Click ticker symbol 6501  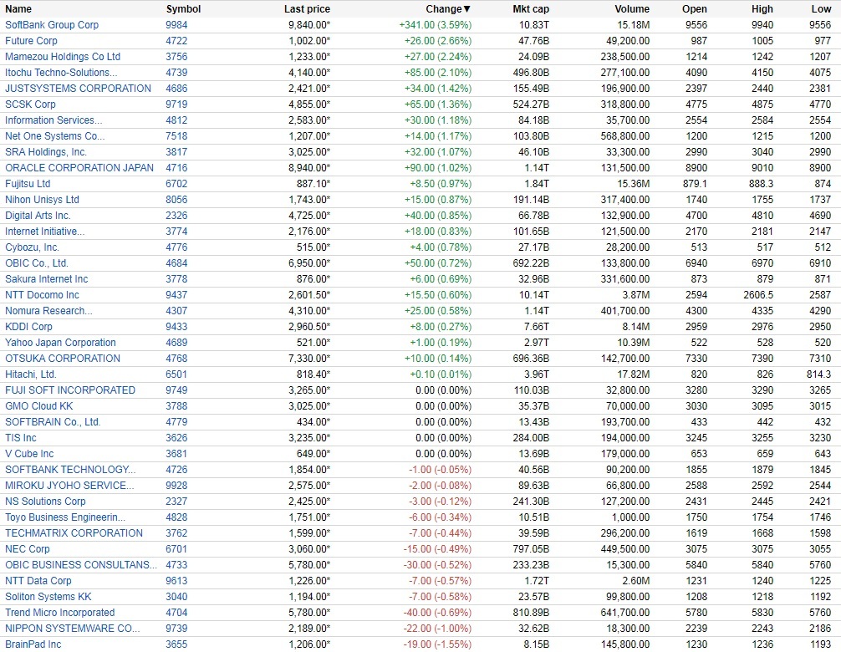(176, 374)
